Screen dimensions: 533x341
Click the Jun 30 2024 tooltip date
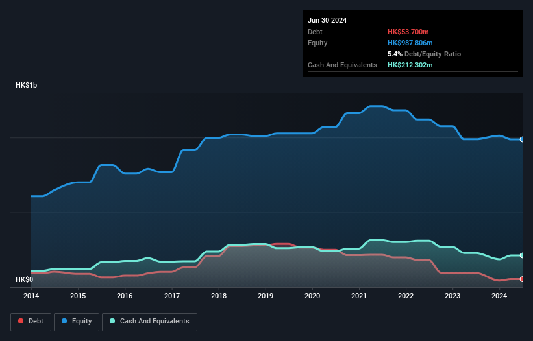[x=327, y=20]
